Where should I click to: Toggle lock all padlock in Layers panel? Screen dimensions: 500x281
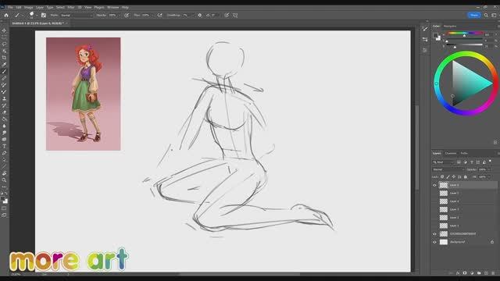[466, 177]
